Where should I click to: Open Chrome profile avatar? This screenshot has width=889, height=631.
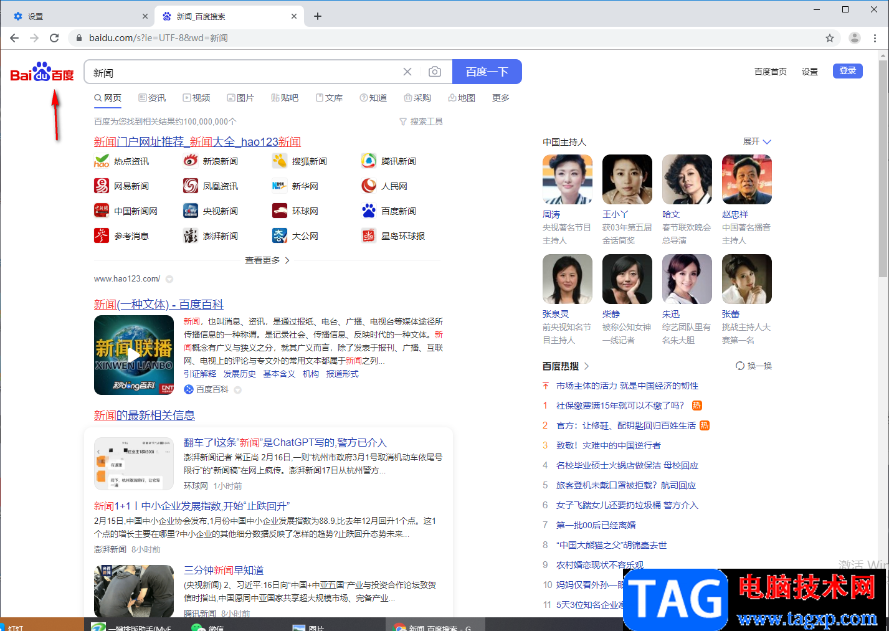855,38
